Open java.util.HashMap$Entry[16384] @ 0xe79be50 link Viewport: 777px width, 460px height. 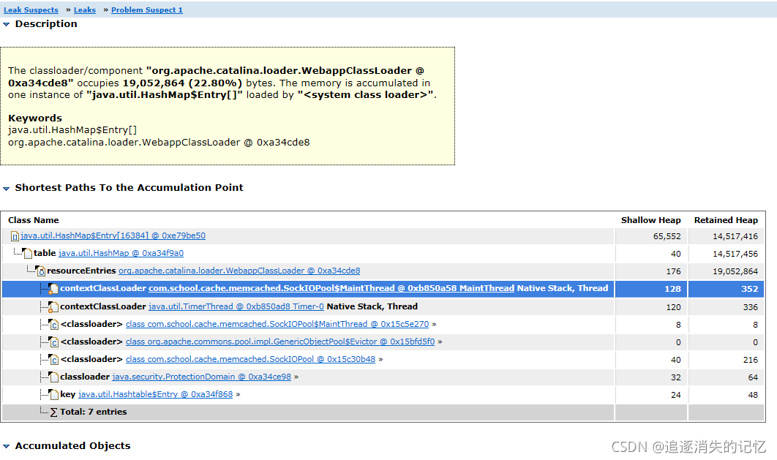[113, 235]
